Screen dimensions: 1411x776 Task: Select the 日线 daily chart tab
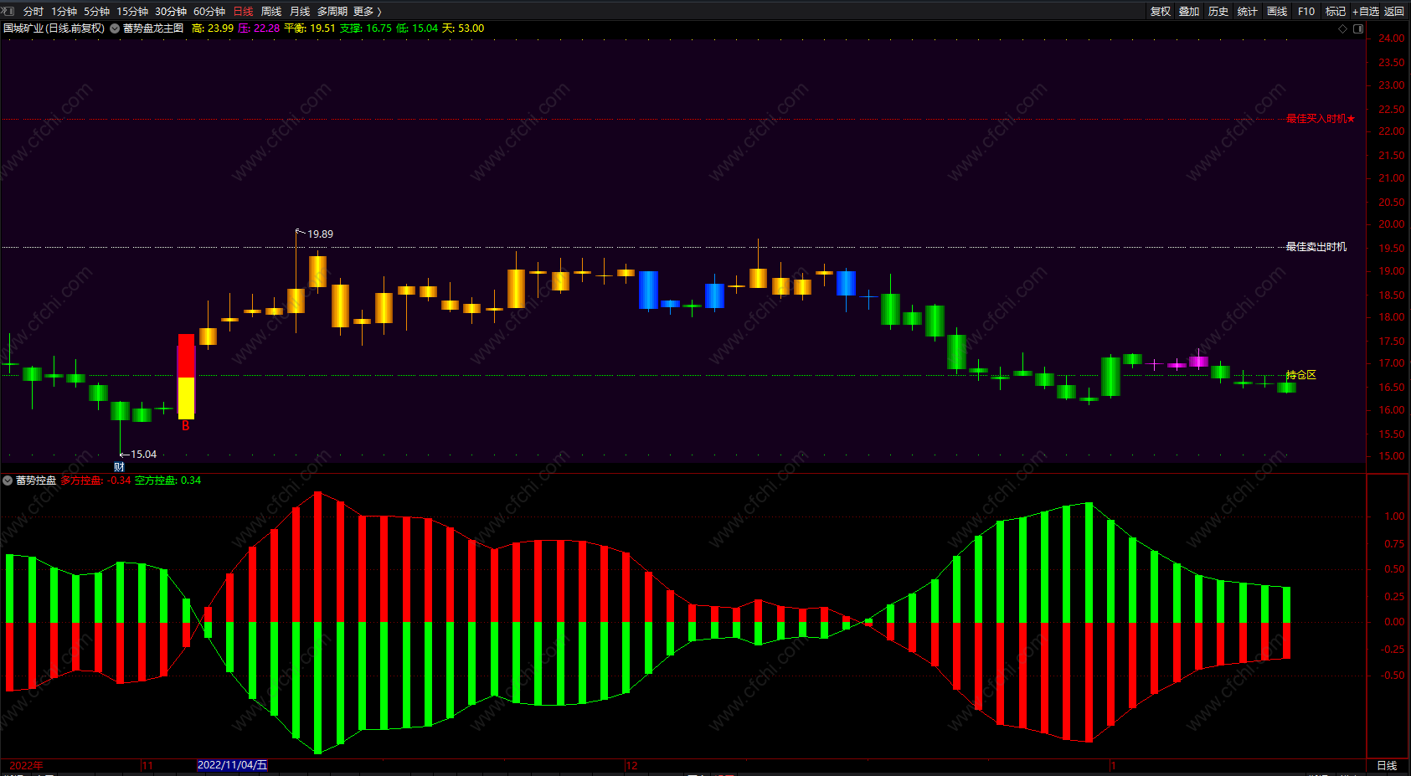coord(243,12)
